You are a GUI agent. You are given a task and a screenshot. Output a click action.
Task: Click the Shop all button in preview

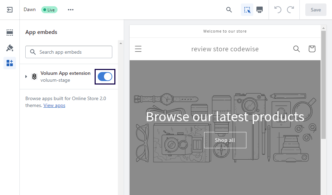pyautogui.click(x=225, y=140)
